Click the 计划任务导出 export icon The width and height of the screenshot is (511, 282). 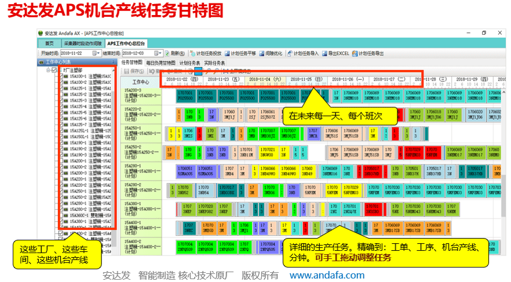(x=355, y=53)
